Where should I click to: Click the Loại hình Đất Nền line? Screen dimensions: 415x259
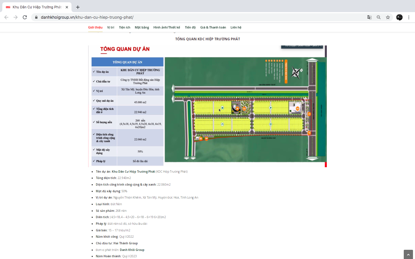pyautogui.click(x=109, y=204)
